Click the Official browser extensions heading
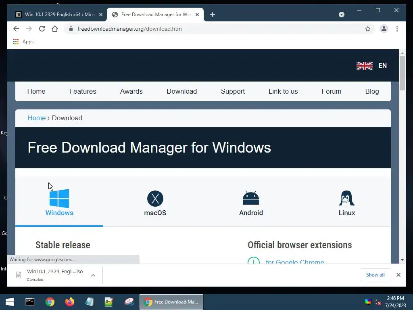The width and height of the screenshot is (413, 310). pyautogui.click(x=300, y=245)
